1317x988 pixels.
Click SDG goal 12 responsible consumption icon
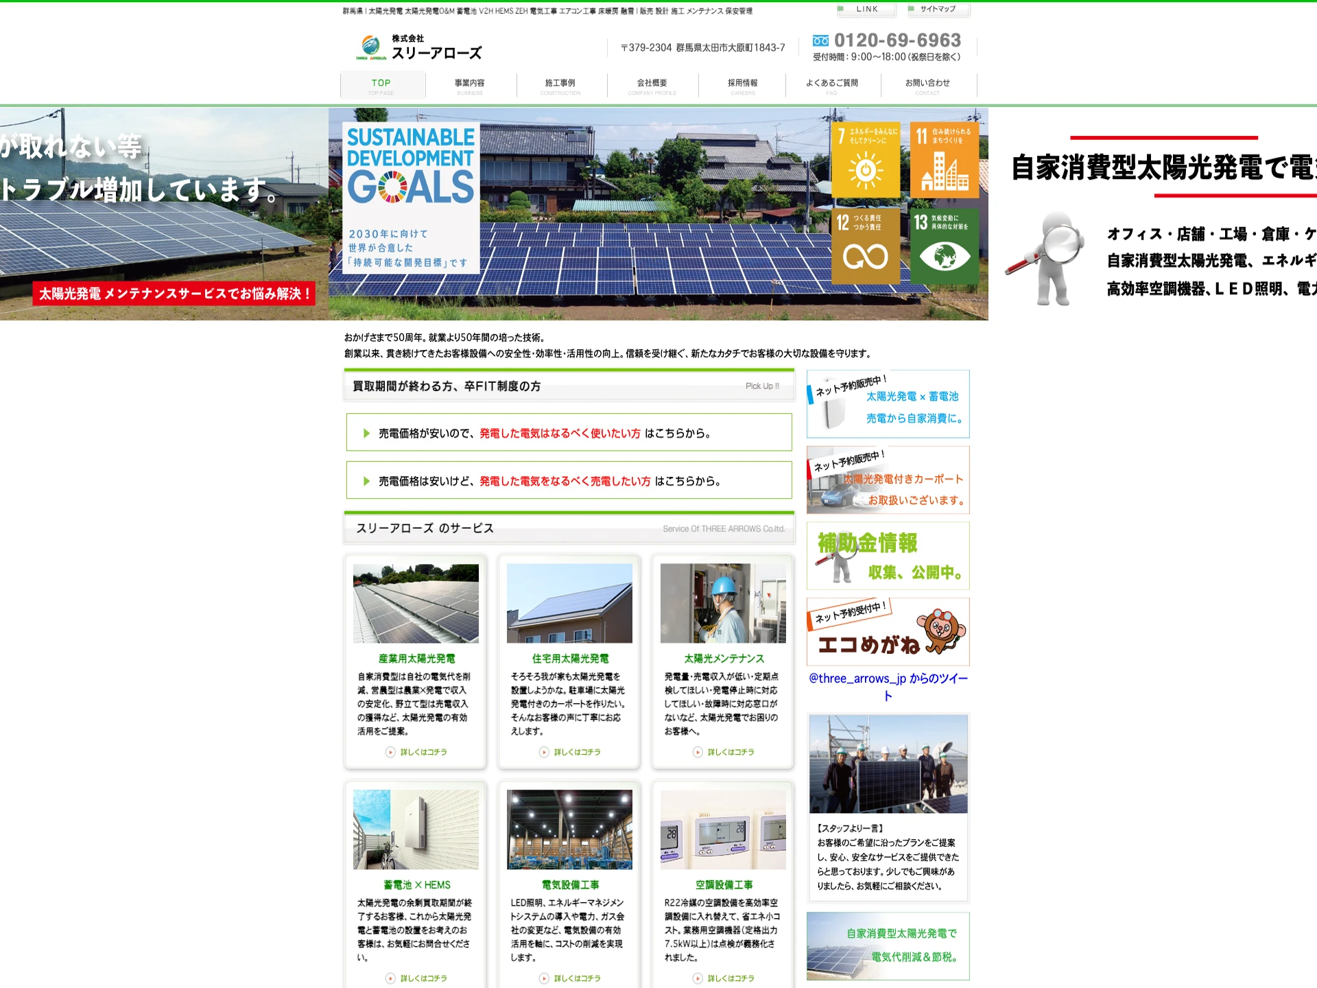point(866,246)
